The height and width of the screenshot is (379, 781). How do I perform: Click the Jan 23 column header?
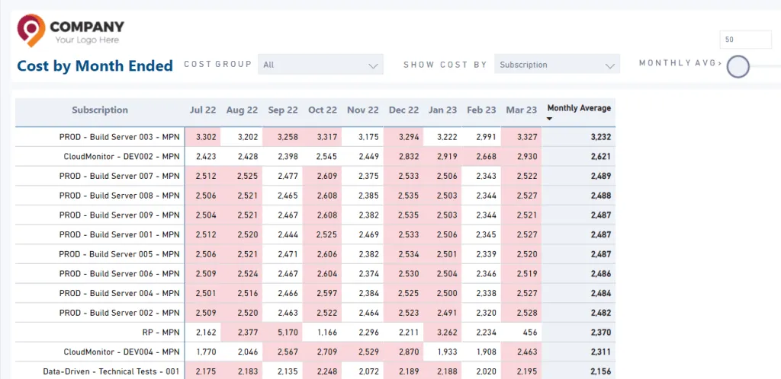tap(443, 110)
